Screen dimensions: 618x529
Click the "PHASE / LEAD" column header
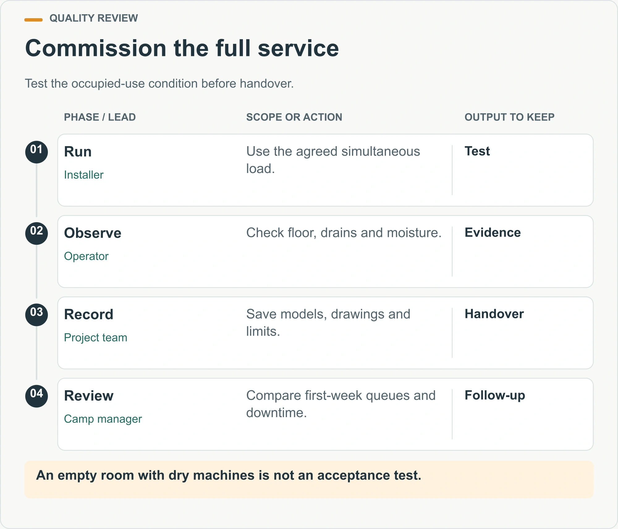pos(100,117)
